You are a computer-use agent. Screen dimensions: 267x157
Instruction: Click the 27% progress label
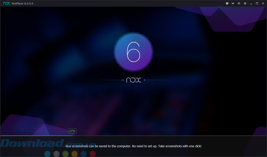pyautogui.click(x=72, y=131)
